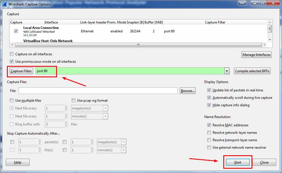Open the stop-after minute(s) unit dropdown

click(123, 150)
